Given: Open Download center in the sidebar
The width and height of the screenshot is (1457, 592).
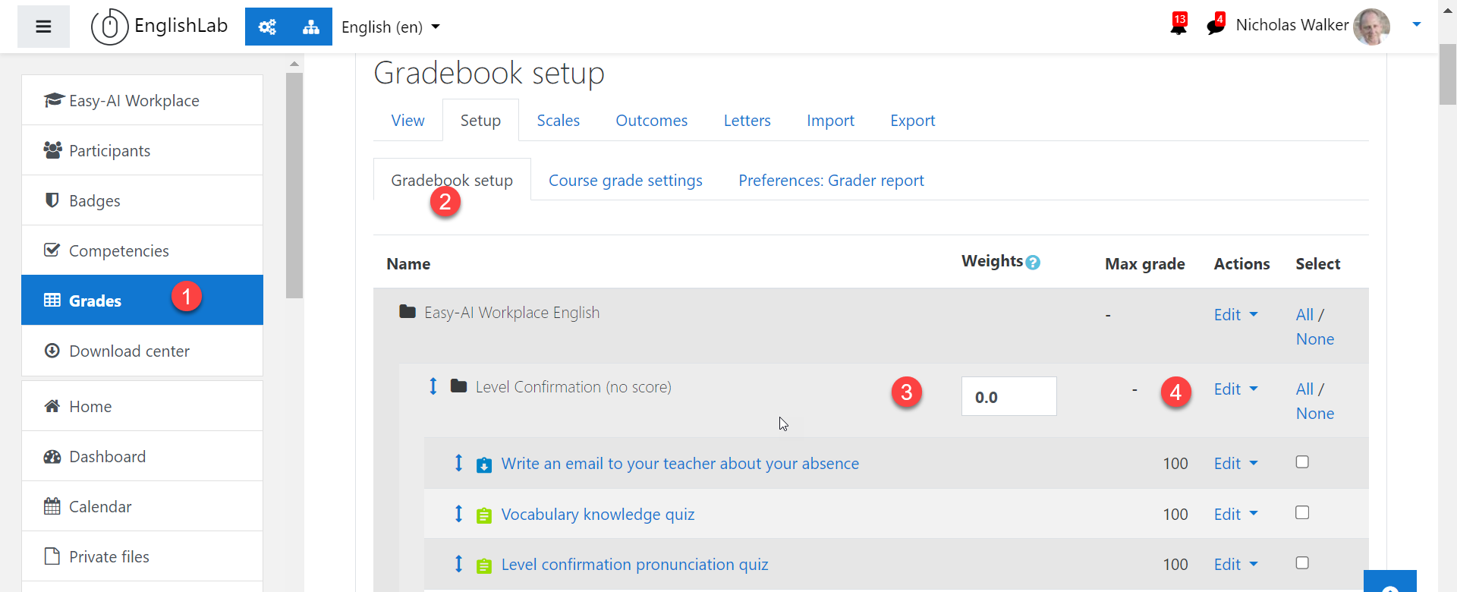Looking at the screenshot, I should click(143, 351).
